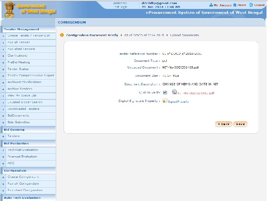The image size is (268, 201).
Task: Open Bids Submitted menu item
Action: [19, 122]
